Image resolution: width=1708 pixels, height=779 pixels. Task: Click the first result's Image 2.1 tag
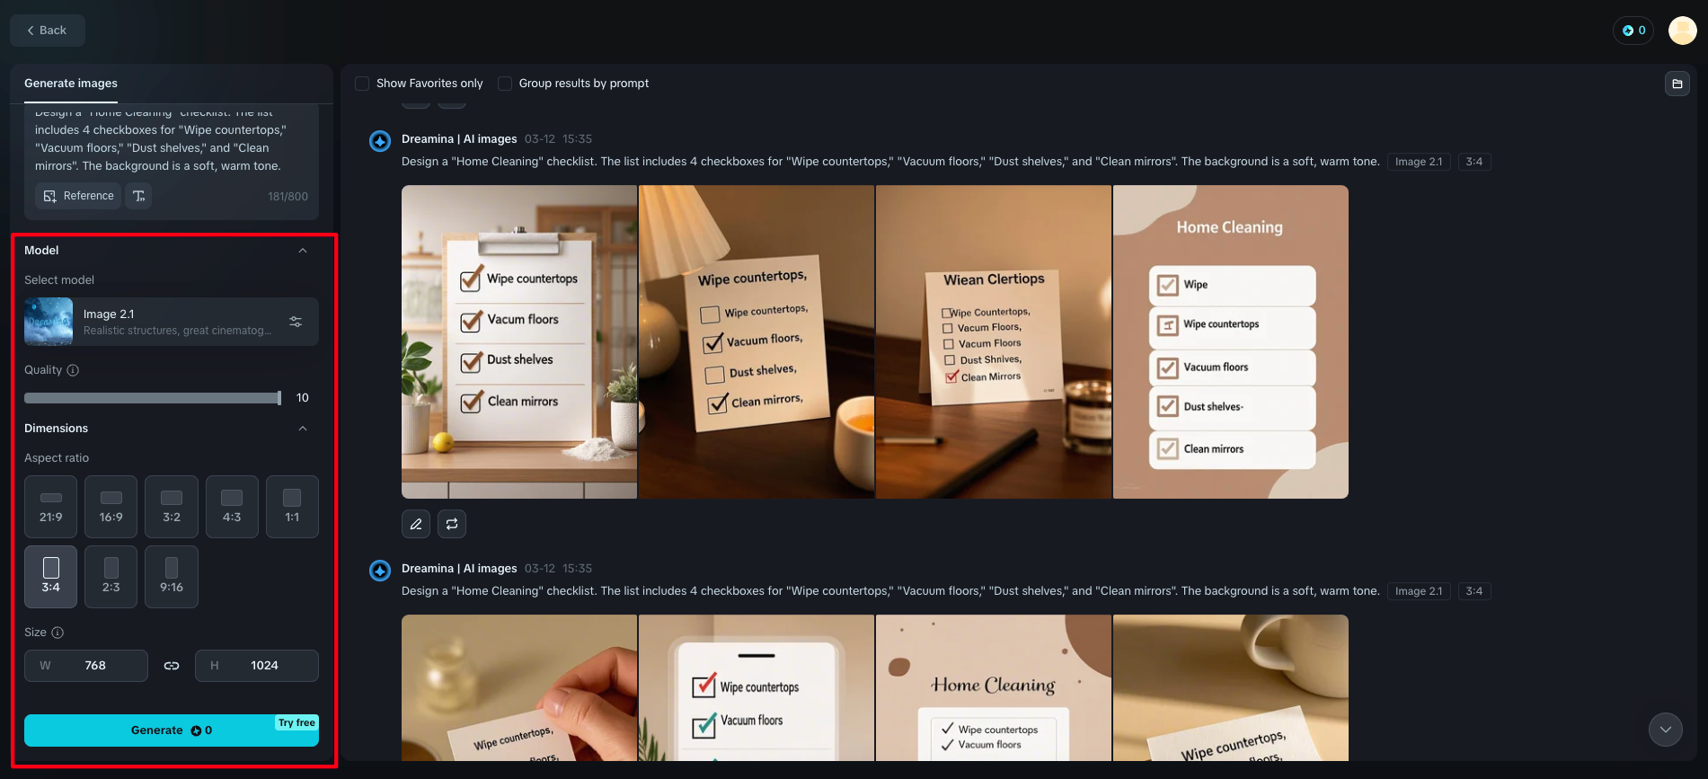1419,162
